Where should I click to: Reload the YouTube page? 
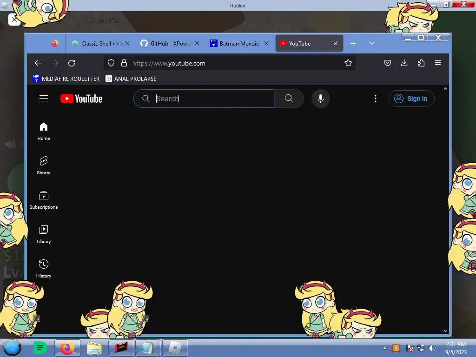72,63
